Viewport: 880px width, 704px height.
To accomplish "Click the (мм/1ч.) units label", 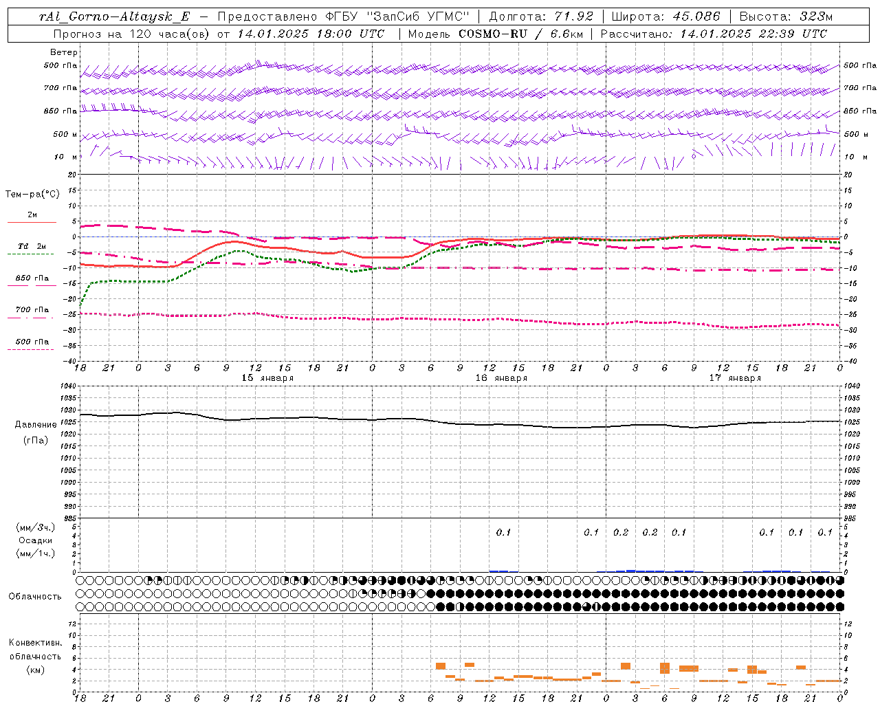I will 36,553.
